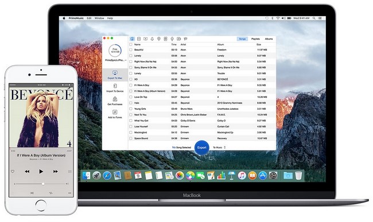Open PrimoMusic colorful note icon in Dock
Viewport: 373px width, 222px height.
click(190, 176)
